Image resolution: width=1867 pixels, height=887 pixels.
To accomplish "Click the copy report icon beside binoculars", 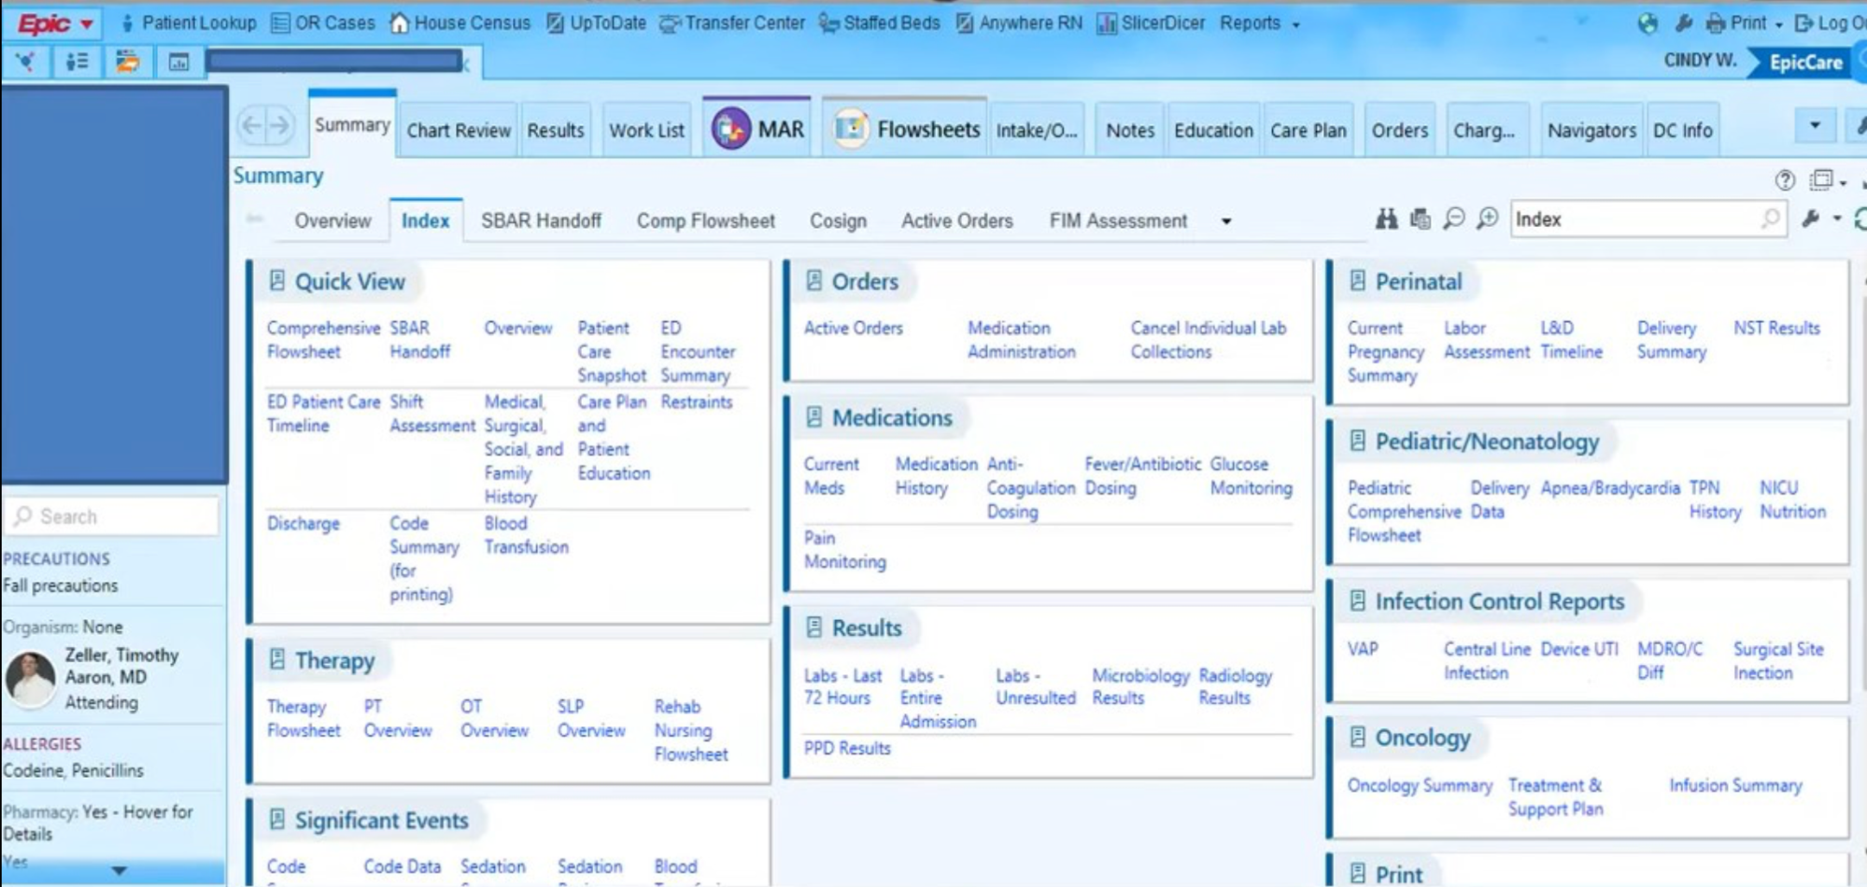I will tap(1421, 218).
